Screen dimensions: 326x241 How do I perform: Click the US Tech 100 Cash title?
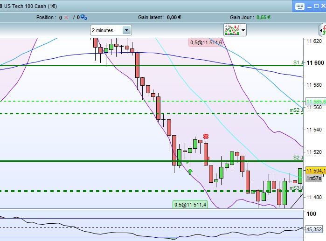30,6
